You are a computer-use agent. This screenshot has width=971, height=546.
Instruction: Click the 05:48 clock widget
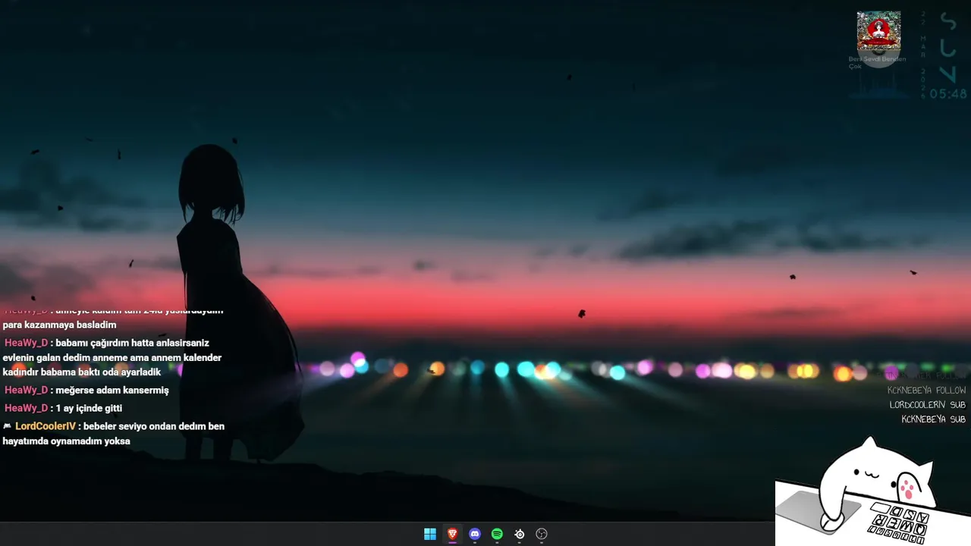click(x=948, y=94)
